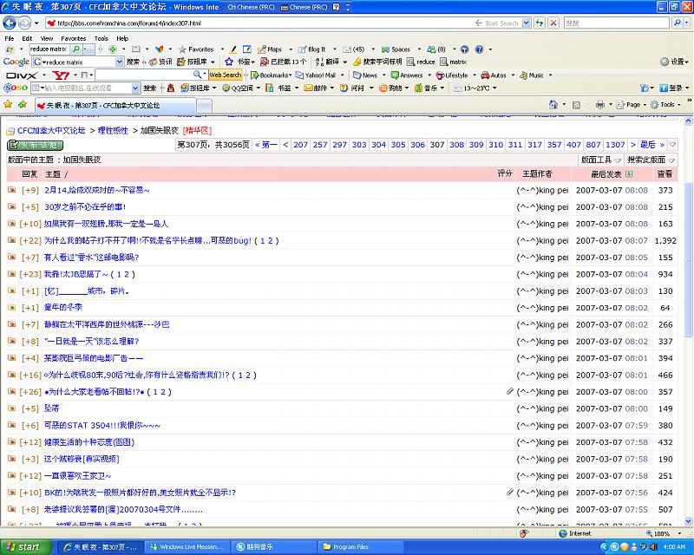
Task: Click folder icon of first thread
Action: 12,190
